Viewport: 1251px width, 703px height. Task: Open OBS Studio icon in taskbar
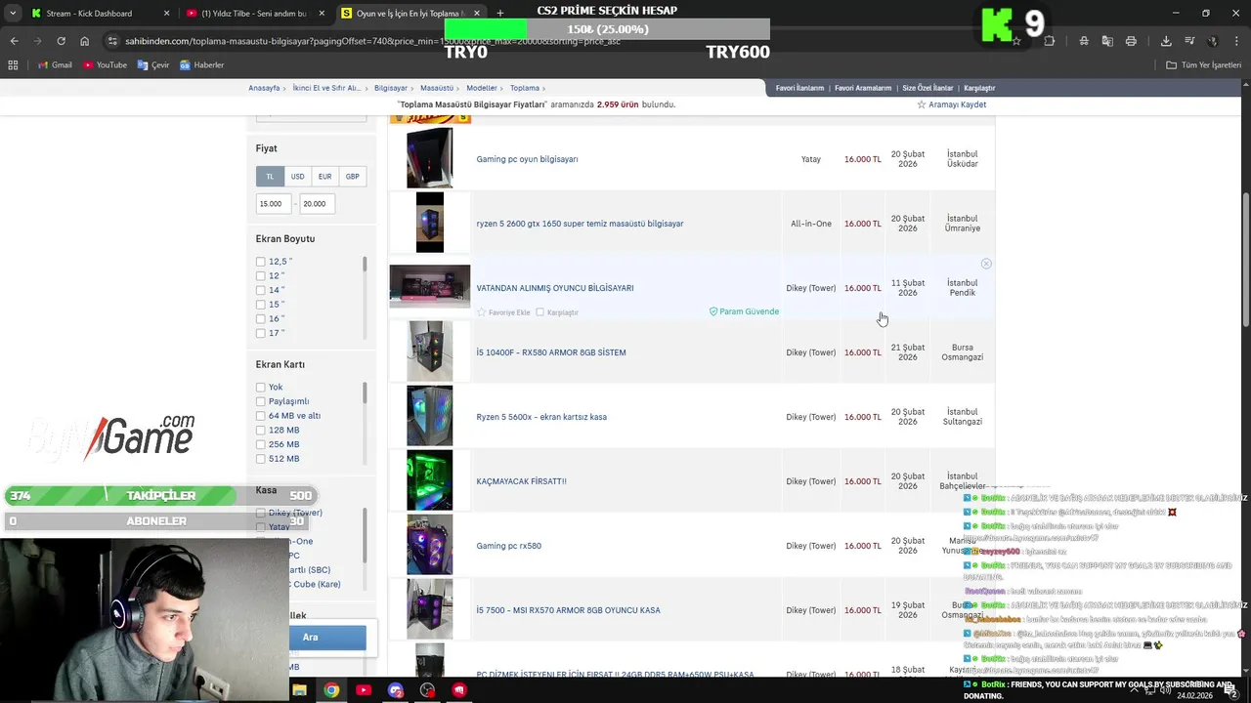coord(427,690)
